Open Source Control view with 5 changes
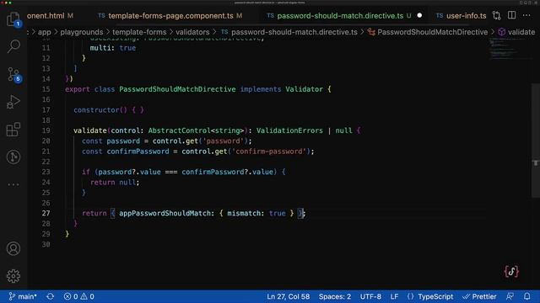 pyautogui.click(x=13, y=74)
